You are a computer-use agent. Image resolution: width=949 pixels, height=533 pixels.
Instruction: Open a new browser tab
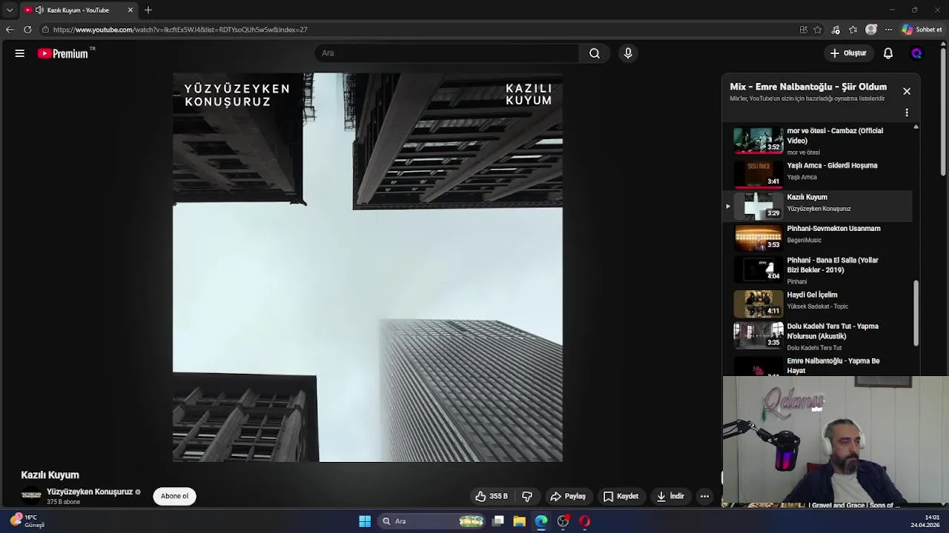coord(148,10)
